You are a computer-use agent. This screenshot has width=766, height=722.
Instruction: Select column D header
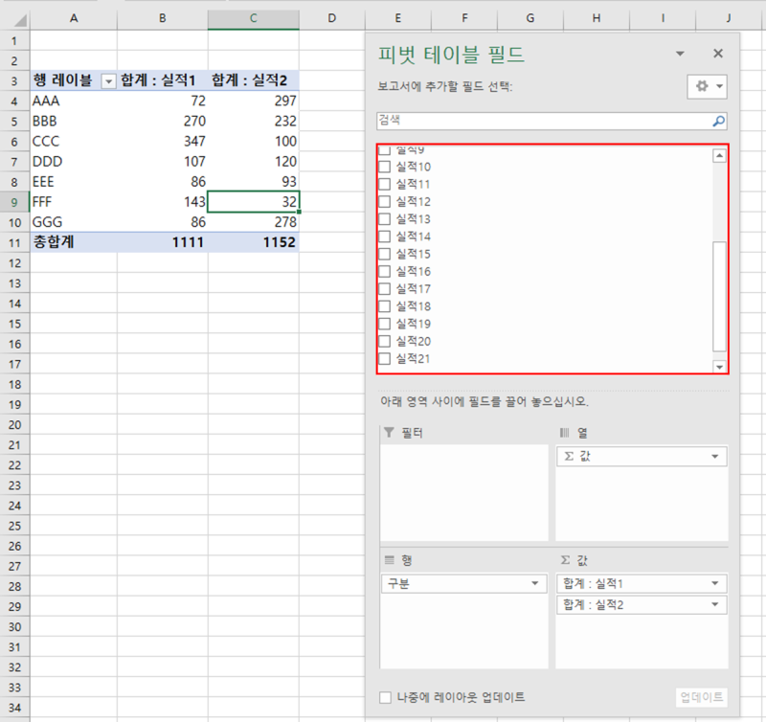coord(332,18)
